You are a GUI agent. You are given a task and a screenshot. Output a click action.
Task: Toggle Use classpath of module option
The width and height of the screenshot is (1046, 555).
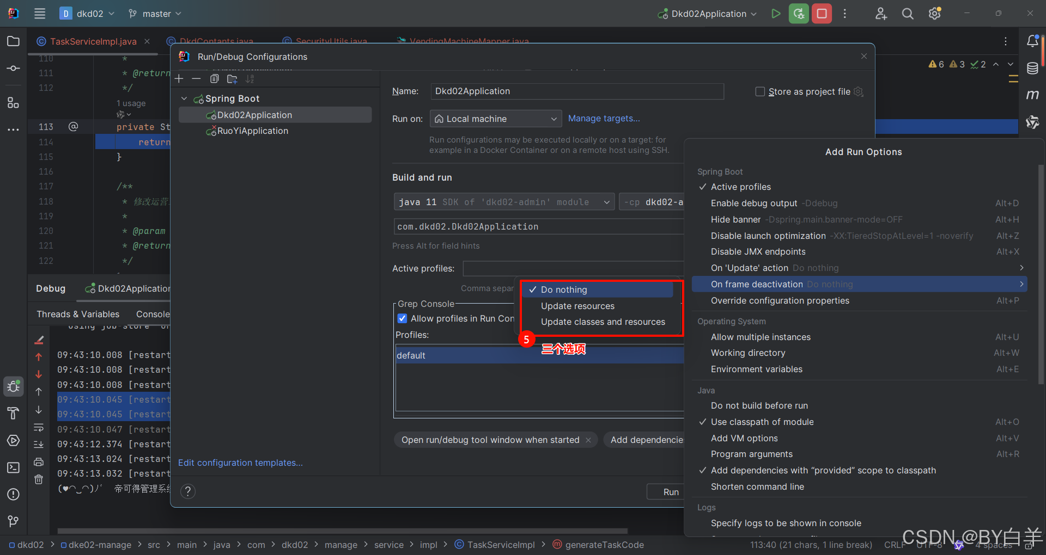(762, 422)
